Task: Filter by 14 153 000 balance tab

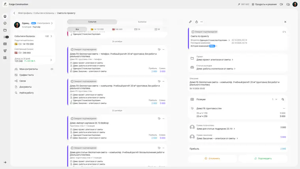Action: pos(97,29)
